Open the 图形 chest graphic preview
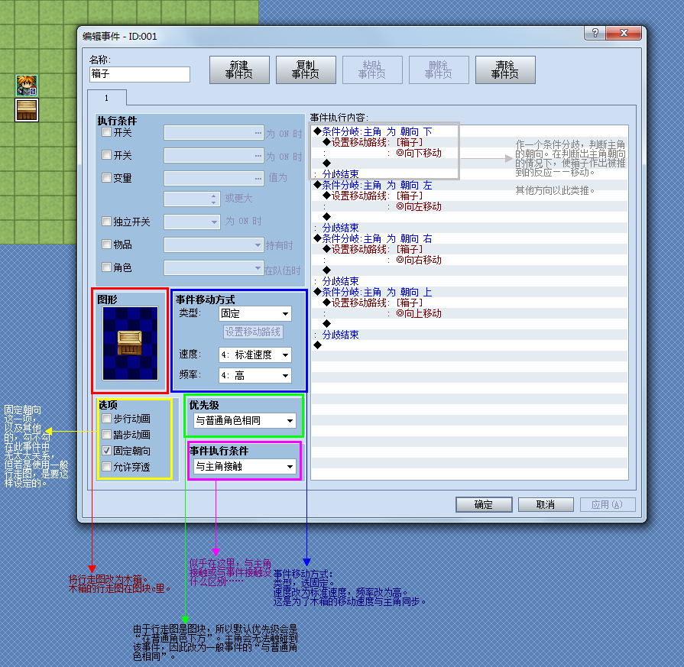The width and height of the screenshot is (684, 667). (x=130, y=343)
